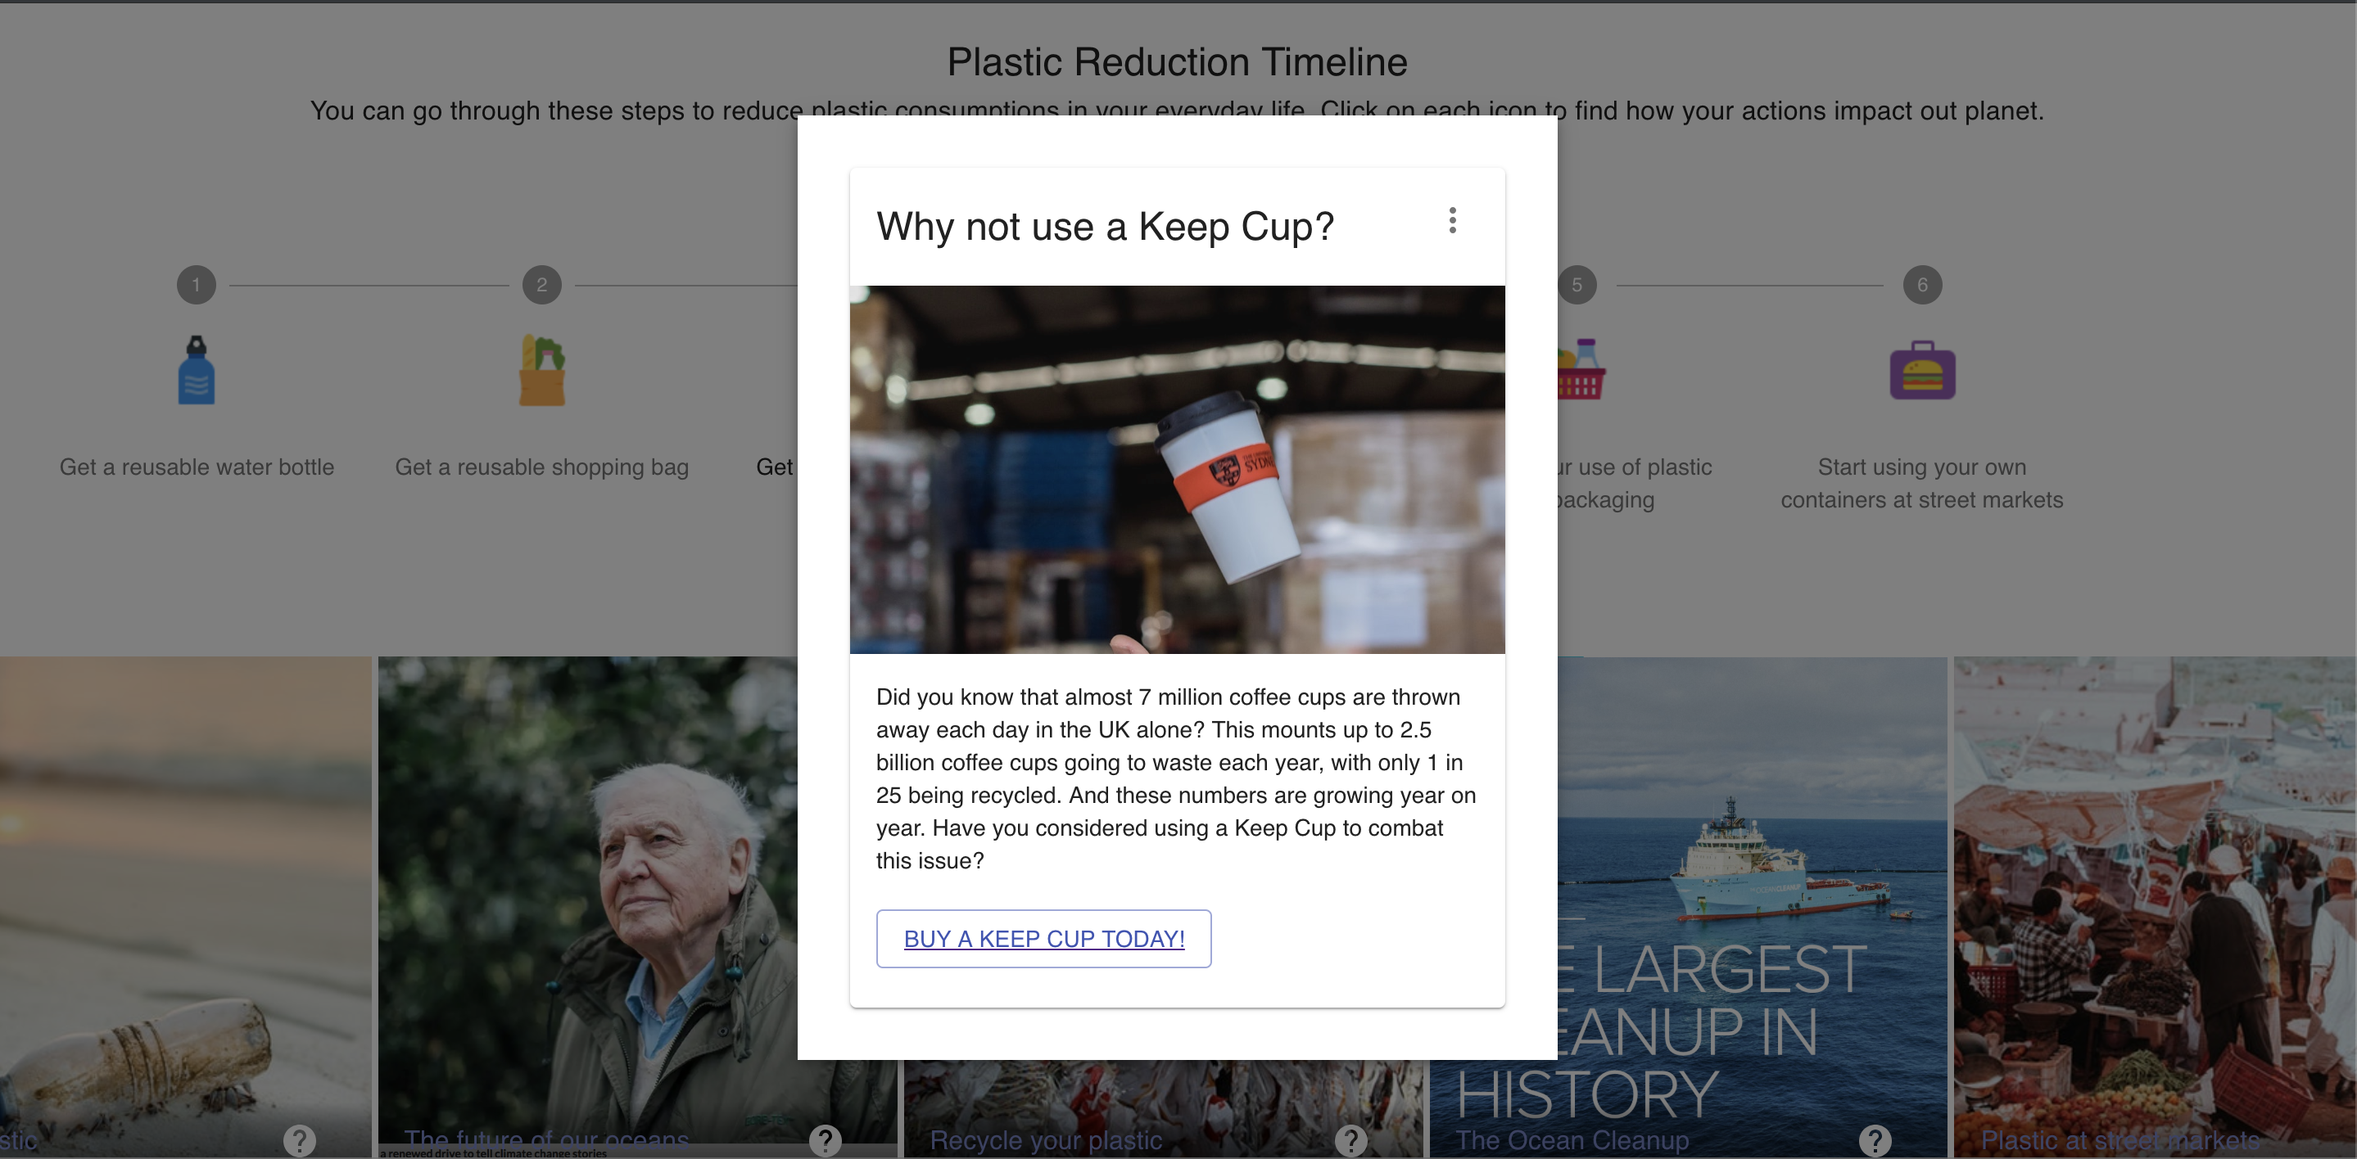Open the Plastic at street markets tile
Screen dimensions: 2357x1159
(2153, 905)
